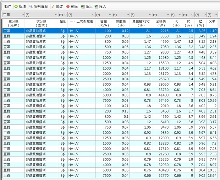This screenshot has width=220, height=180.
Task: Click the 新增 label in the toolbar
Action: coord(22,7)
